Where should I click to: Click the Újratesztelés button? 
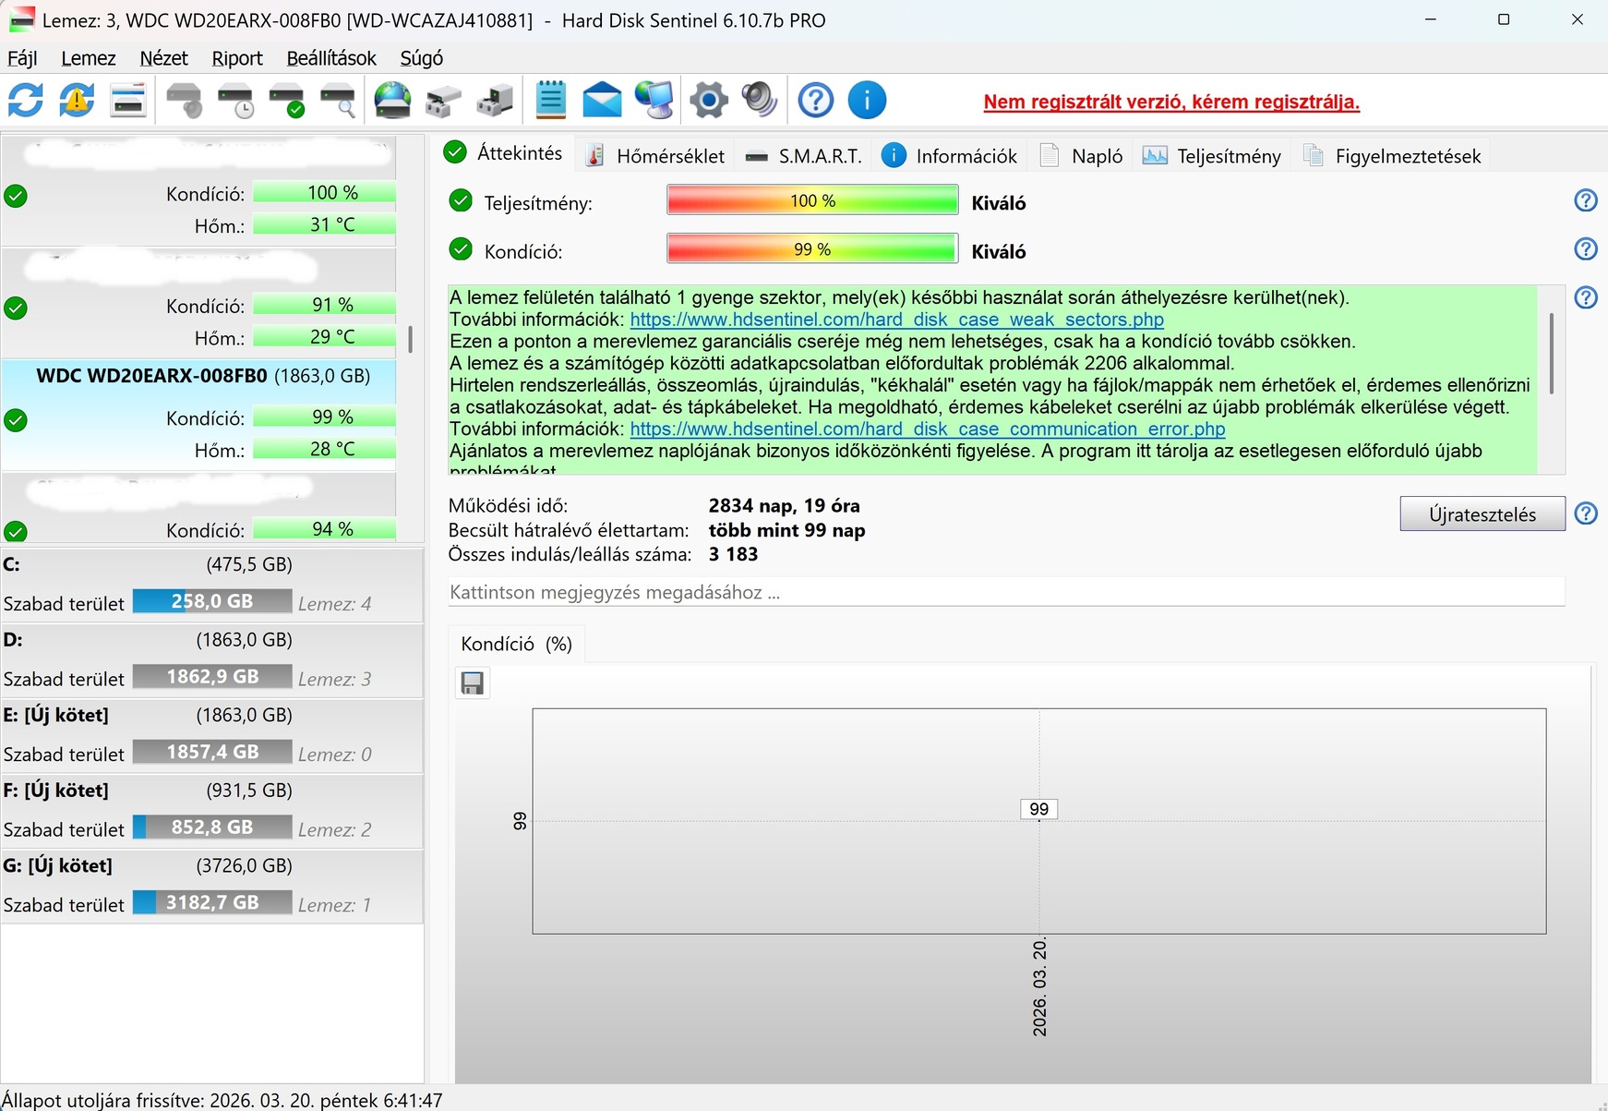point(1482,514)
